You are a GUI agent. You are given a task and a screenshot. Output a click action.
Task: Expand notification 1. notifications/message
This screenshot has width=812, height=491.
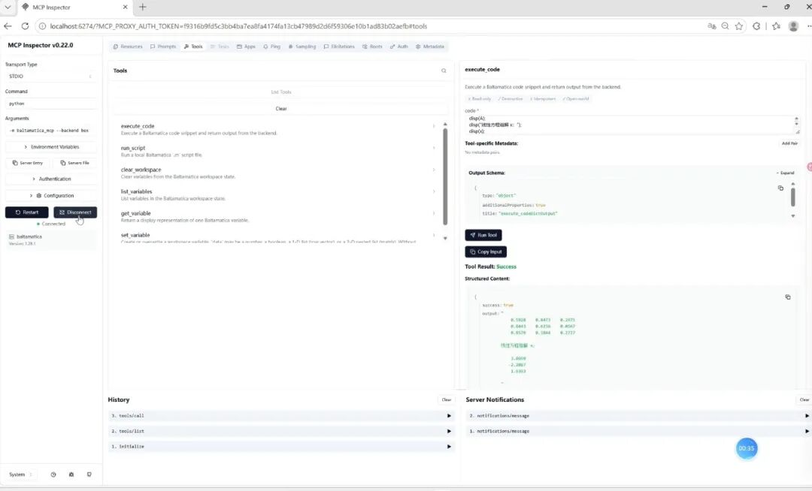(x=638, y=431)
